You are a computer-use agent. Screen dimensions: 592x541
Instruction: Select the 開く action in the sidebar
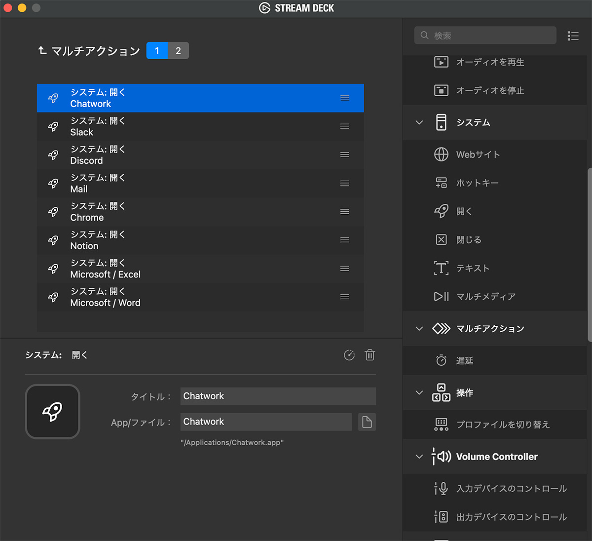494,211
